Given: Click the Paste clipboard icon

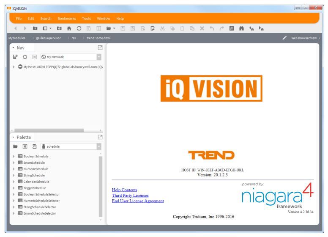Looking at the screenshot, I should (x=182, y=28).
